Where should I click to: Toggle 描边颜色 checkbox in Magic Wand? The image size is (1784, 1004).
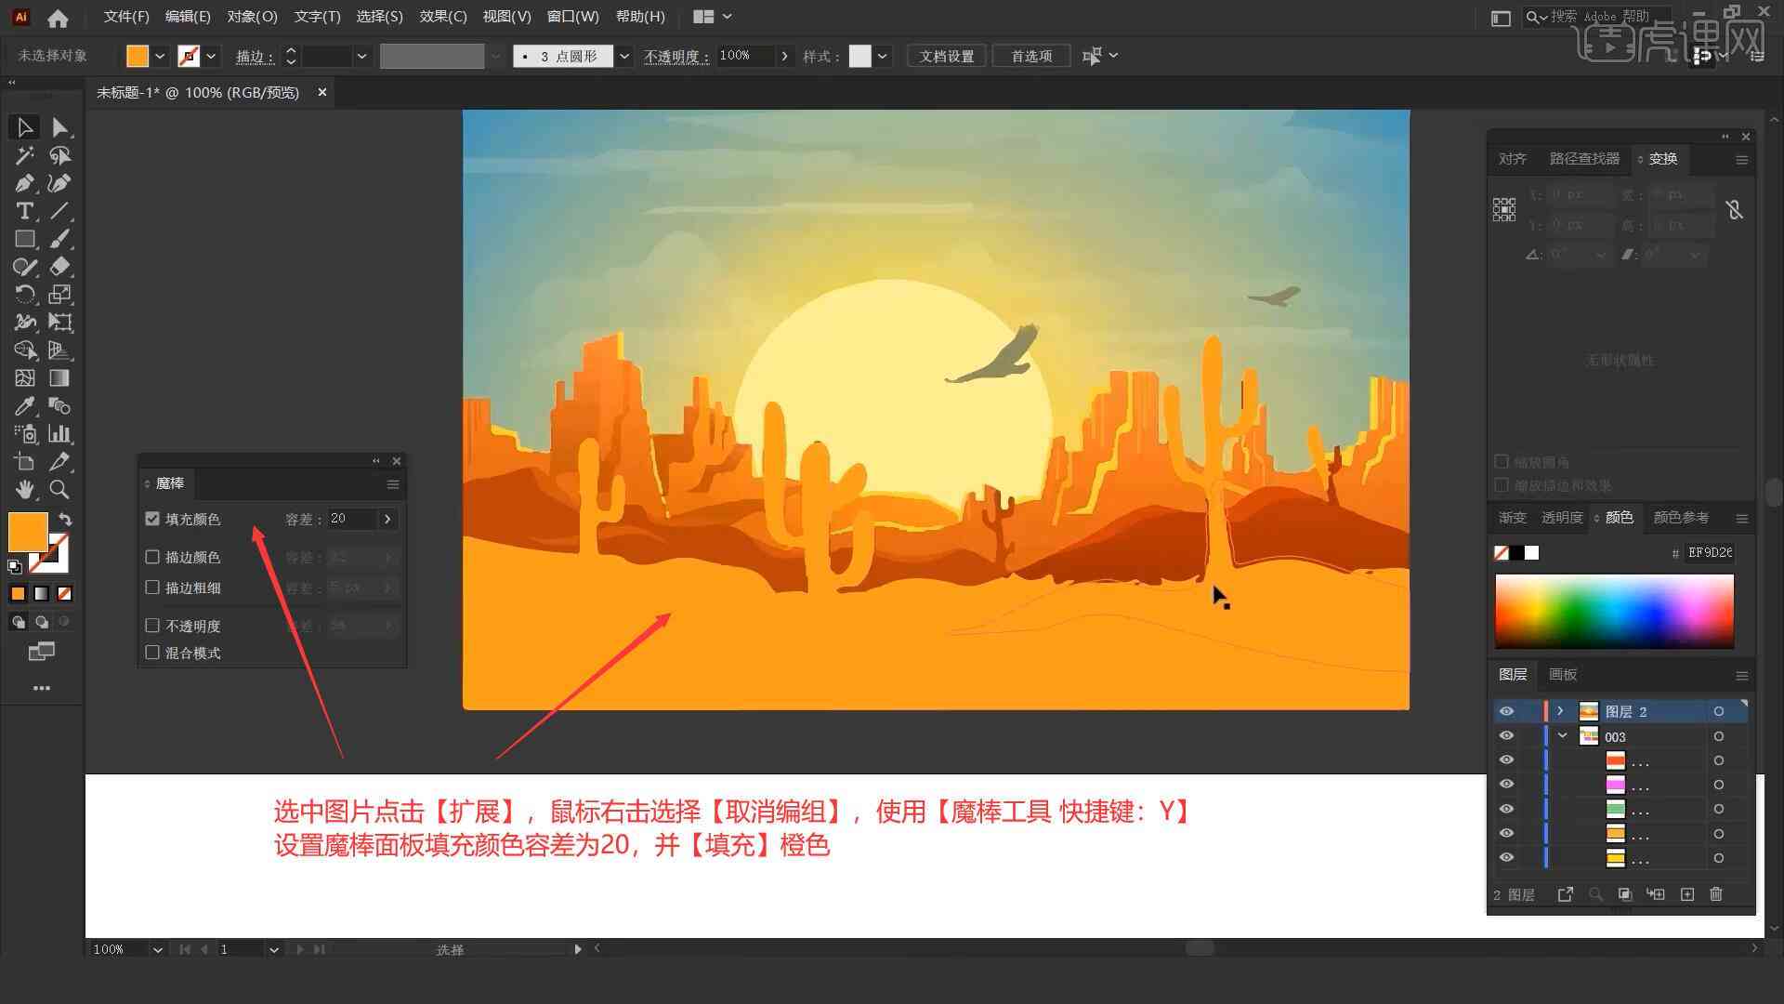pos(152,557)
